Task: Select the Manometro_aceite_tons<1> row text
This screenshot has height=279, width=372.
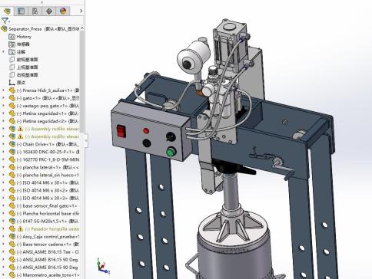Action: (x=48, y=275)
